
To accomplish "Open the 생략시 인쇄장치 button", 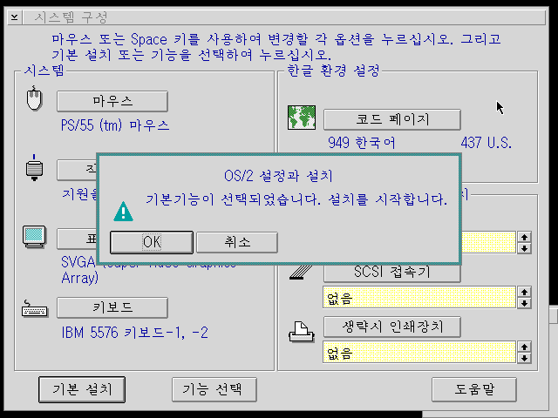I will coord(391,327).
